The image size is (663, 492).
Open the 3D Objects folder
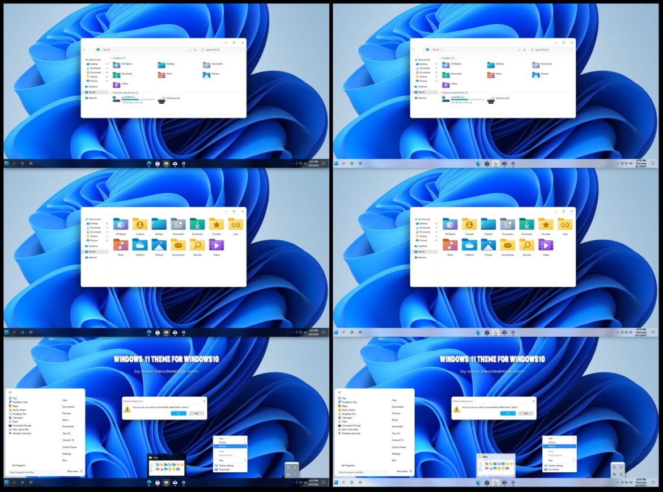[x=121, y=224]
